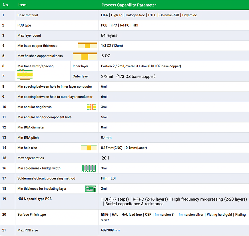Click the trace width/spacing cross-section icon
Screen dimensions: 249x236
click(25, 76)
